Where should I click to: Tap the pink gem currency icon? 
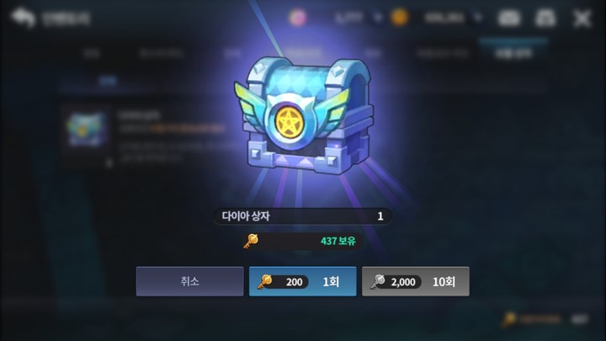tap(298, 18)
